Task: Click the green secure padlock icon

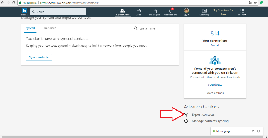Action: click(20, 3)
